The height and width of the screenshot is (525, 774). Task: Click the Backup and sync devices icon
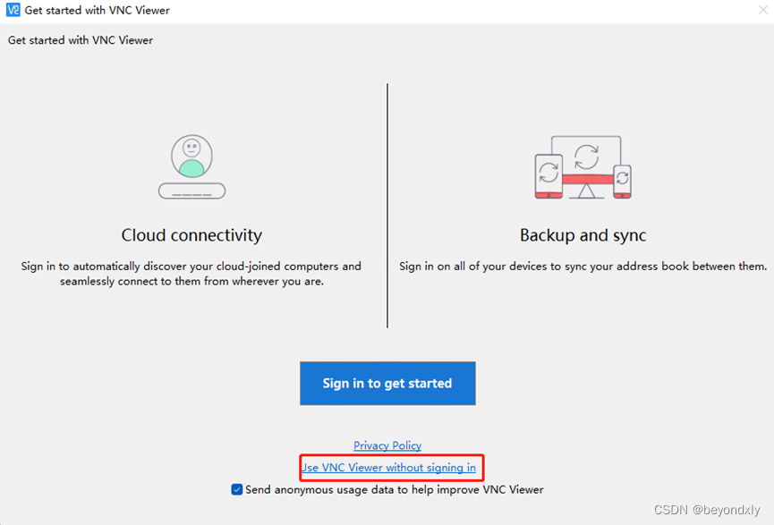coord(583,167)
